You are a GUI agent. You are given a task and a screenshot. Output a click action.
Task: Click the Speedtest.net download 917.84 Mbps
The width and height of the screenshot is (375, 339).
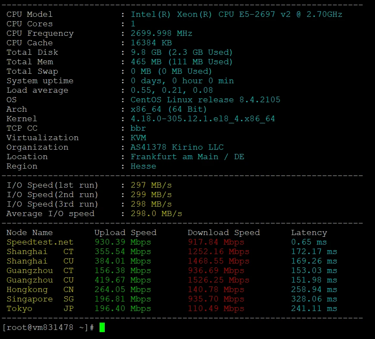[x=216, y=242]
